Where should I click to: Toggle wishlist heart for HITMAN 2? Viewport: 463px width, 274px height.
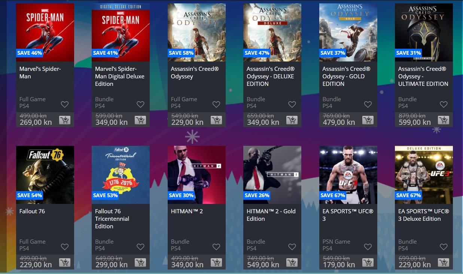(x=216, y=247)
